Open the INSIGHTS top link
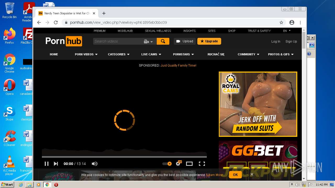 pyautogui.click(x=189, y=31)
